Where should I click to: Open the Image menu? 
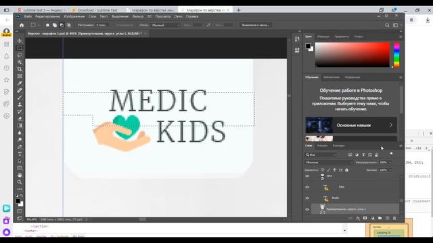[74, 16]
